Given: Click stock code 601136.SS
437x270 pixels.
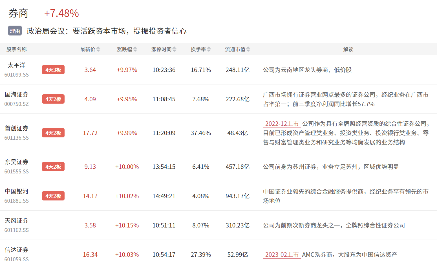Looking at the screenshot, I should click(16, 138).
